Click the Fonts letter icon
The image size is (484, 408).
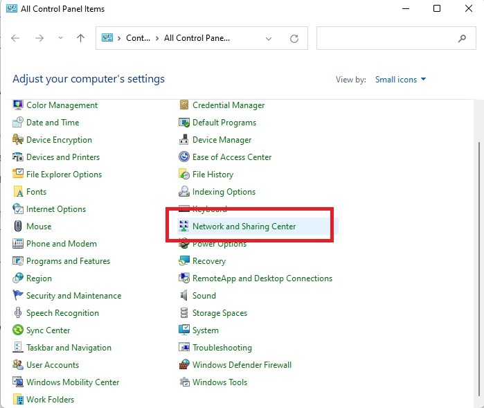point(18,191)
